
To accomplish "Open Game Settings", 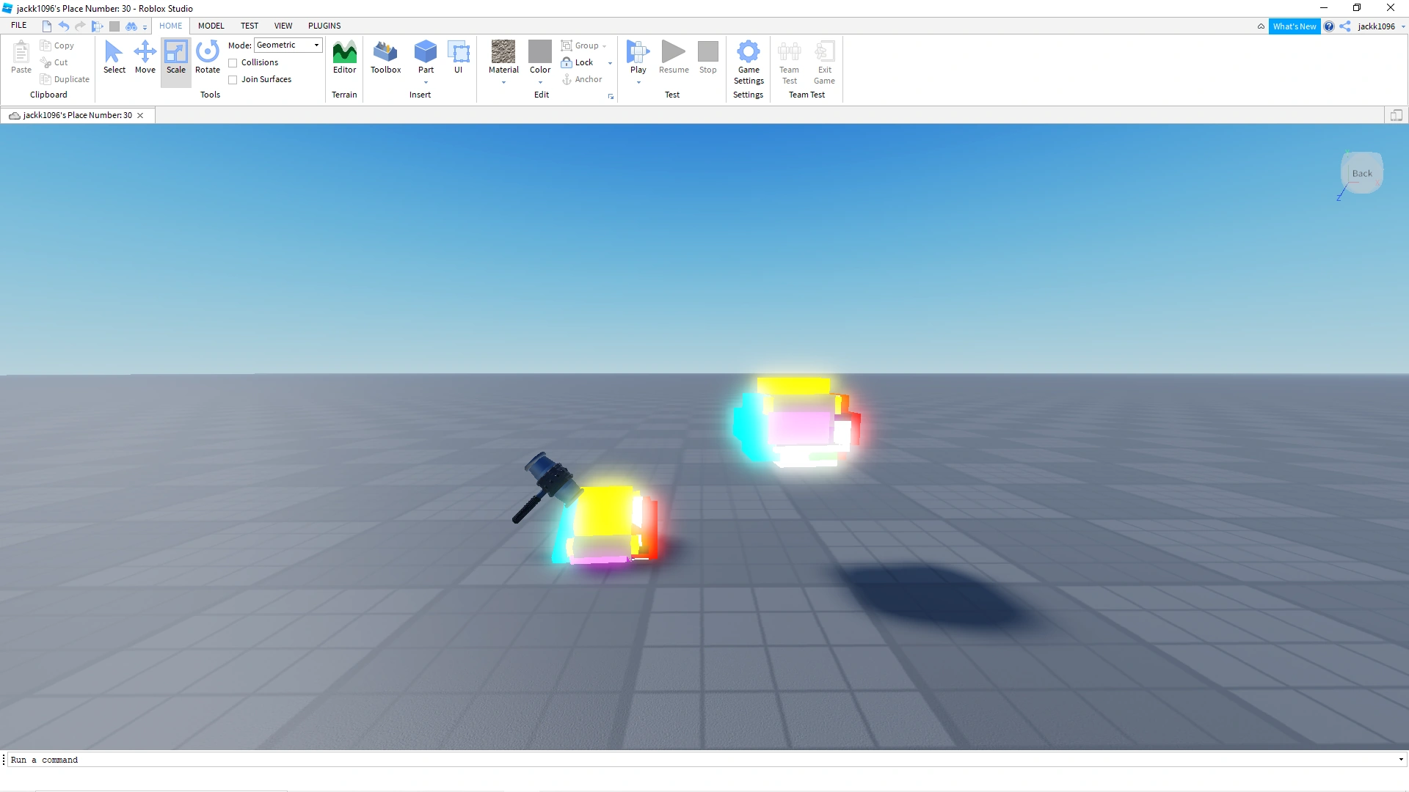I will (x=748, y=62).
